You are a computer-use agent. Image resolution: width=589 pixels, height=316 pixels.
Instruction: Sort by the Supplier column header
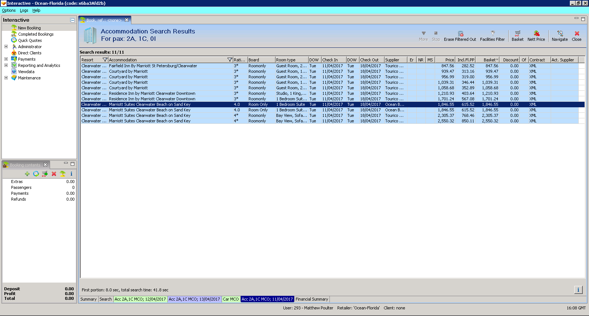click(396, 60)
